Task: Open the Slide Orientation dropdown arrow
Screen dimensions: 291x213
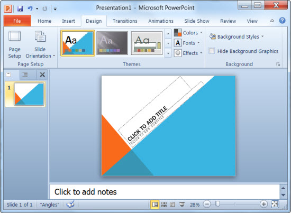Action: coord(54,55)
